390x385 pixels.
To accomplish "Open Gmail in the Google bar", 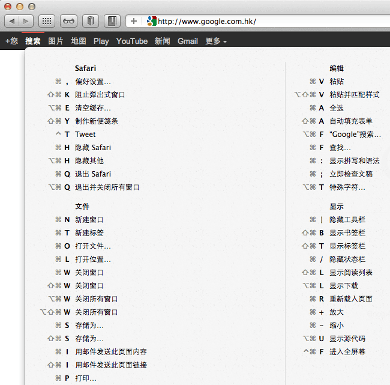I will [188, 41].
